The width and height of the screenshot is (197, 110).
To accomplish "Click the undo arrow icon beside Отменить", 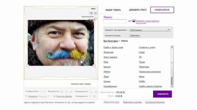I will click(x=26, y=96).
